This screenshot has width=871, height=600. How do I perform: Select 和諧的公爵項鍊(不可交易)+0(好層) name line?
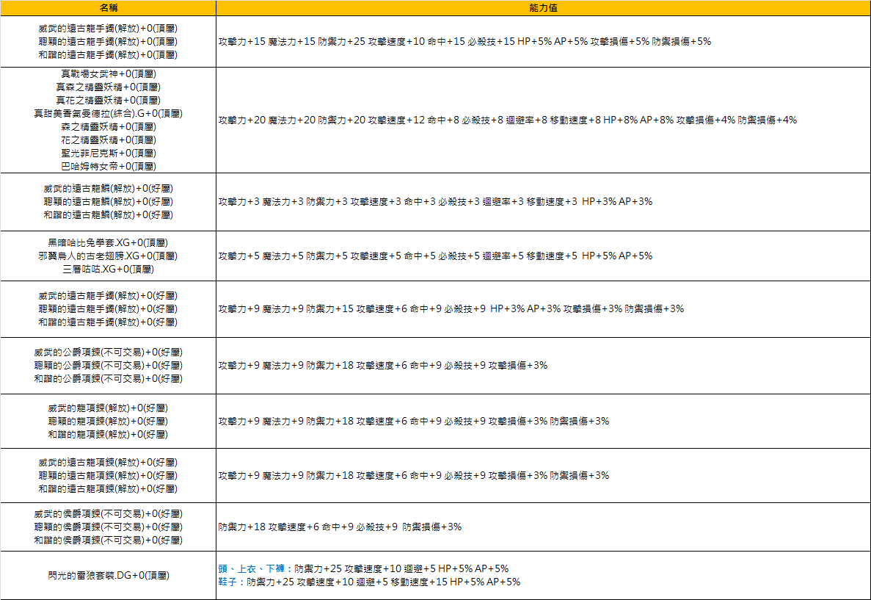point(109,379)
